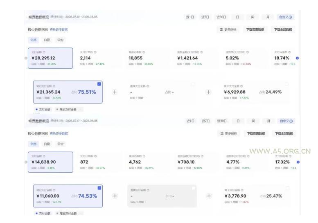Click 下载全部数据 above the ¥14,838.90 panel
This screenshot has height=223, width=318.
tap(284, 134)
